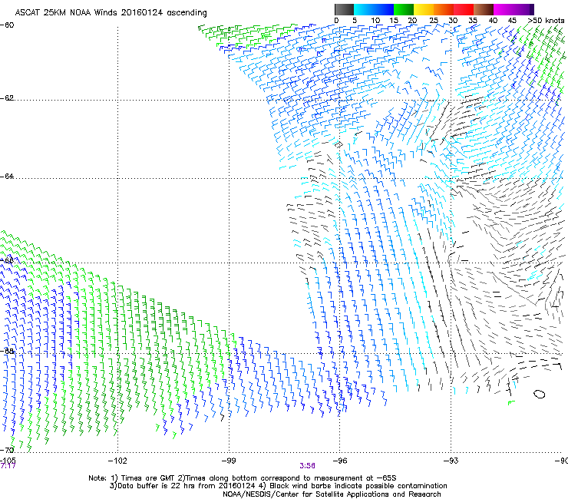Click the purple '3:58' time label
Viewport: 568px width, 499px height.
307,466
